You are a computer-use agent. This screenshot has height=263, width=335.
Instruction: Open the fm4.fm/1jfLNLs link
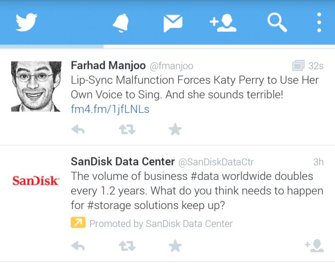click(110, 109)
